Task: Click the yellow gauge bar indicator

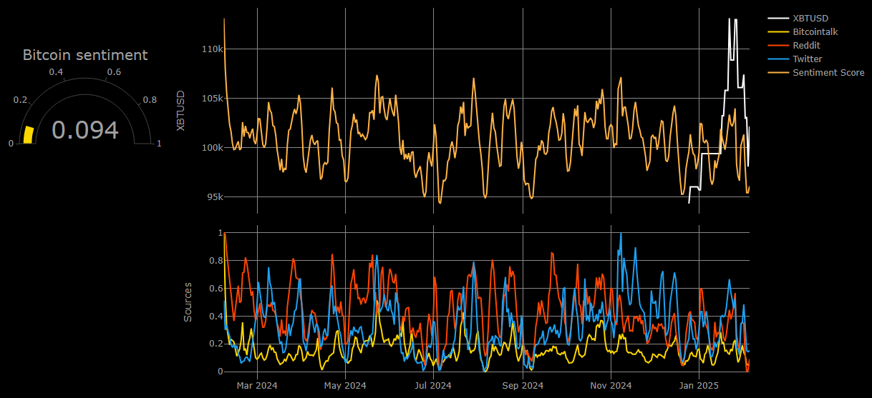Action: [29, 135]
